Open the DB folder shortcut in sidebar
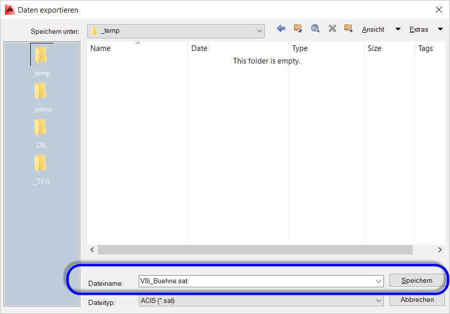 [41, 134]
